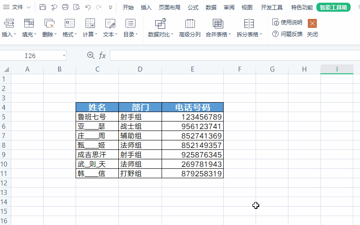Click cell containing 879258319
The width and height of the screenshot is (360, 225).
pos(193,173)
